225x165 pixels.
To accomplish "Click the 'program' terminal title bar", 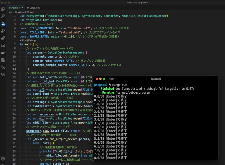I will (156, 79).
